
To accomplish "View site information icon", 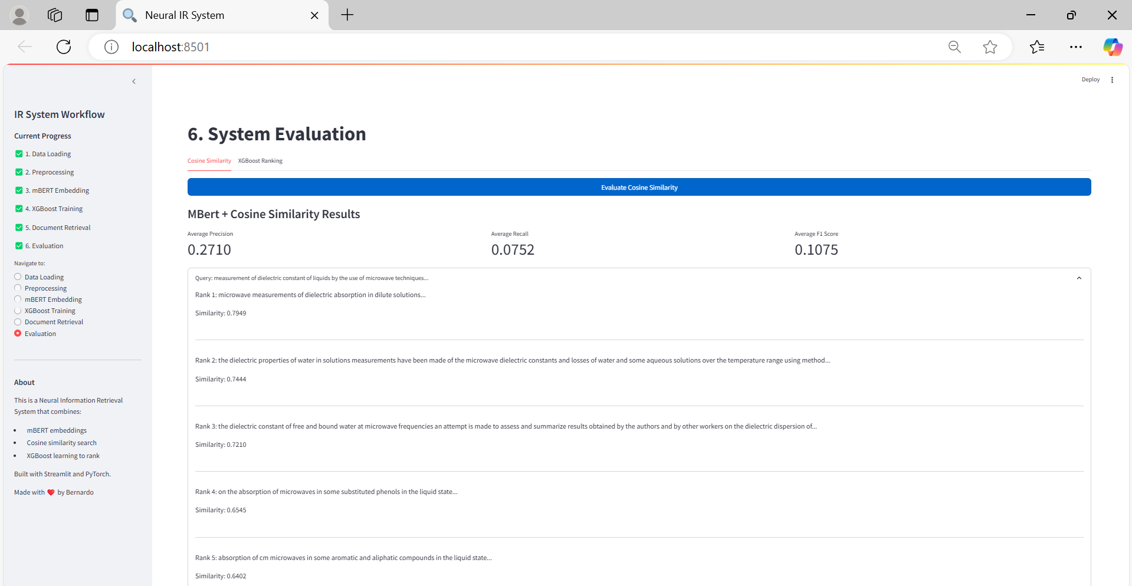I will tap(111, 47).
